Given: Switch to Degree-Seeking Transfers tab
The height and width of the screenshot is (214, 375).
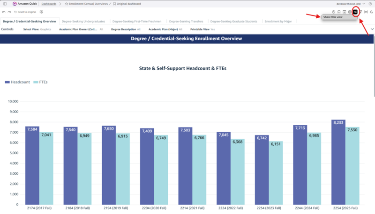Looking at the screenshot, I should (186, 21).
